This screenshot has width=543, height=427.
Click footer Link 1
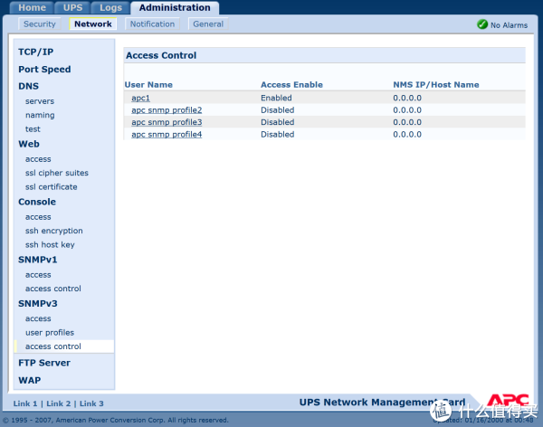click(25, 403)
